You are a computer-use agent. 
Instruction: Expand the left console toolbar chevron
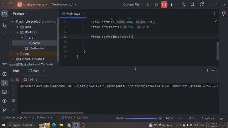pyautogui.click(x=13, y=110)
